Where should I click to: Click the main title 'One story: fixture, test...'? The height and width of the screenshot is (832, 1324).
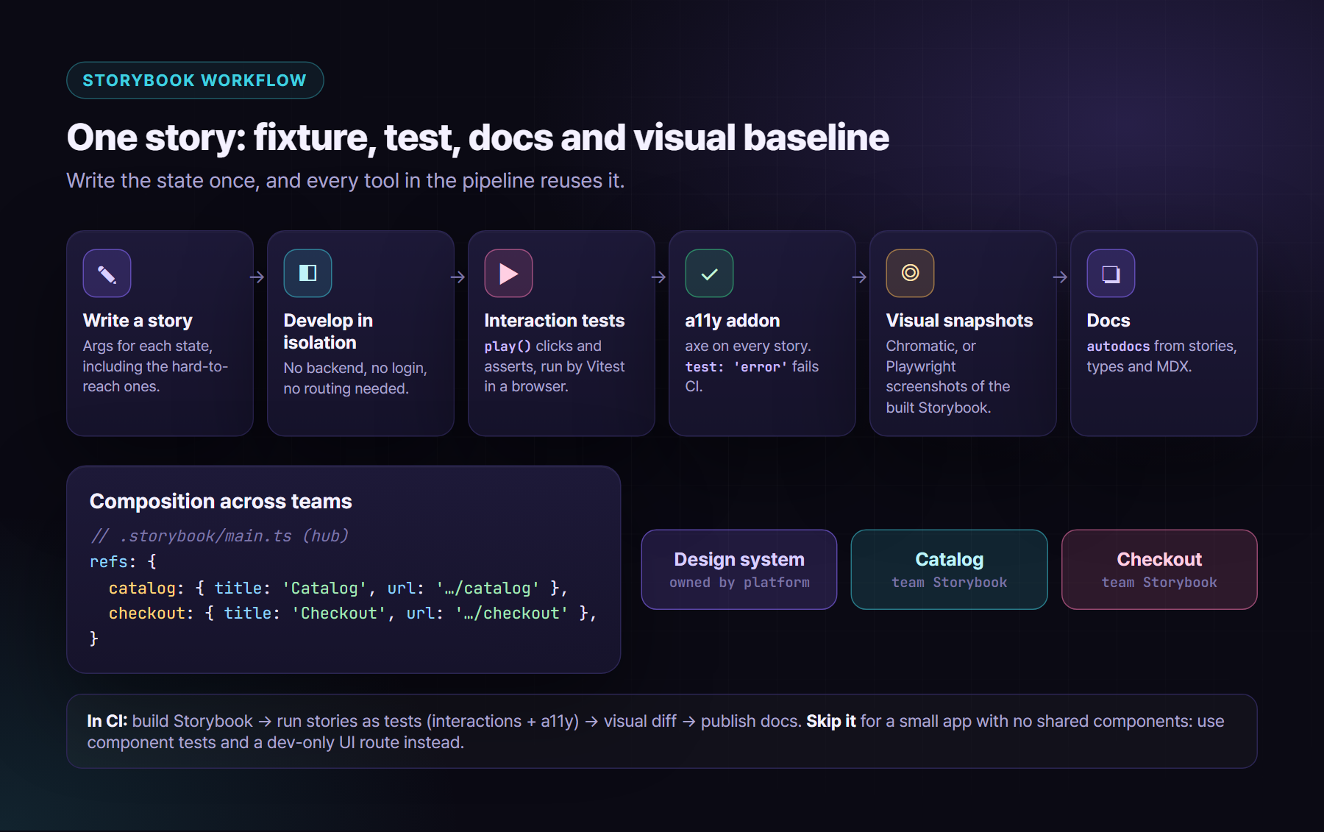[x=478, y=138]
